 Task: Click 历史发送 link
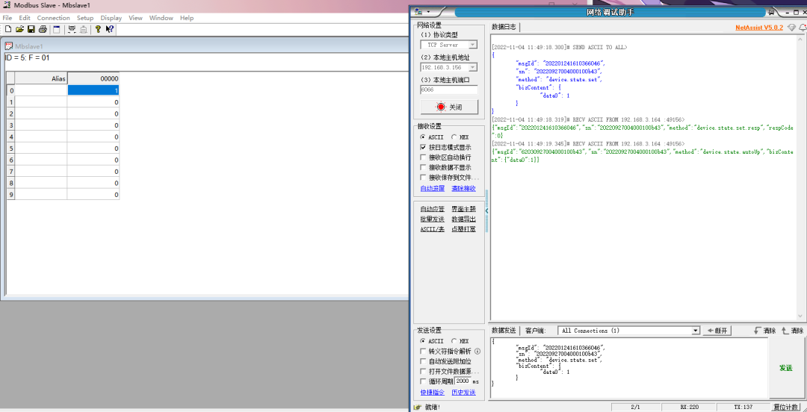point(464,393)
